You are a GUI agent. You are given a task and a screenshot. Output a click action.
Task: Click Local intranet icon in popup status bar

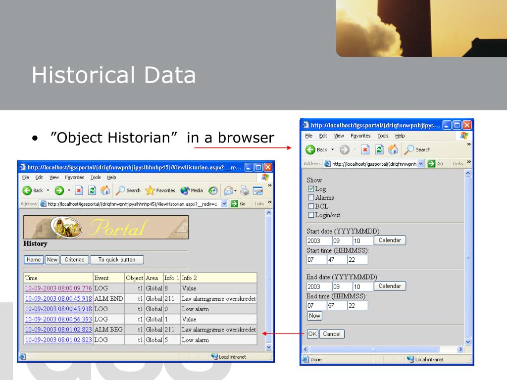(410, 359)
